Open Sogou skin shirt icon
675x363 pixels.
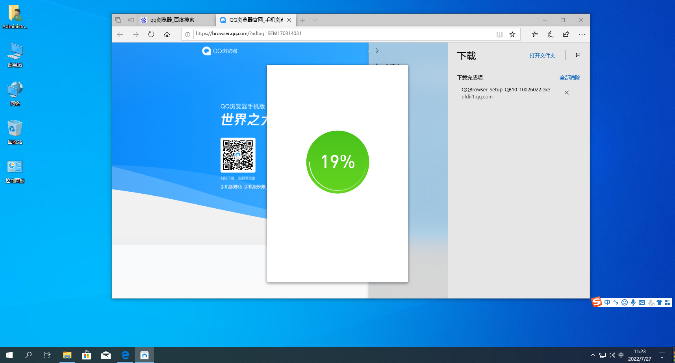click(x=659, y=302)
